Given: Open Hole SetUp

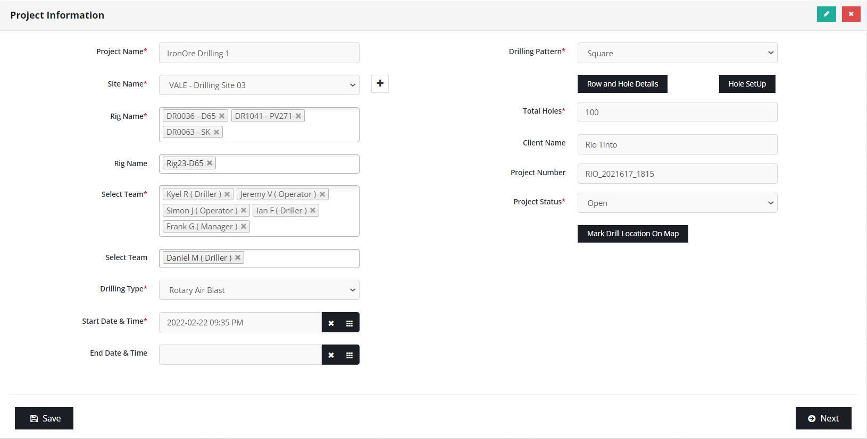Looking at the screenshot, I should (747, 84).
